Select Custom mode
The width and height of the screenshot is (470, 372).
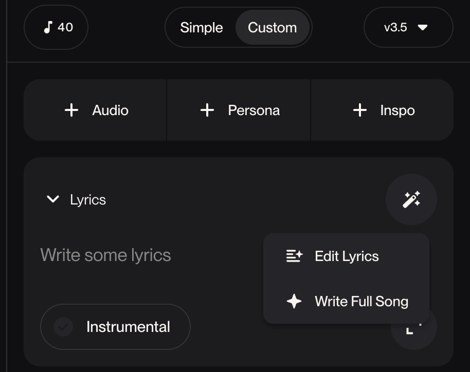pyautogui.click(x=272, y=28)
